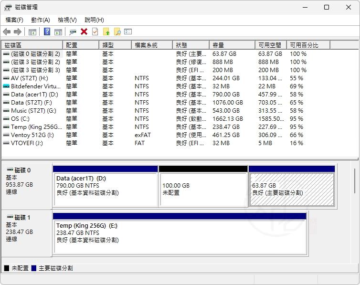This screenshot has width=360, height=285.
Task: Click the red X delete icon
Action: 84,32
